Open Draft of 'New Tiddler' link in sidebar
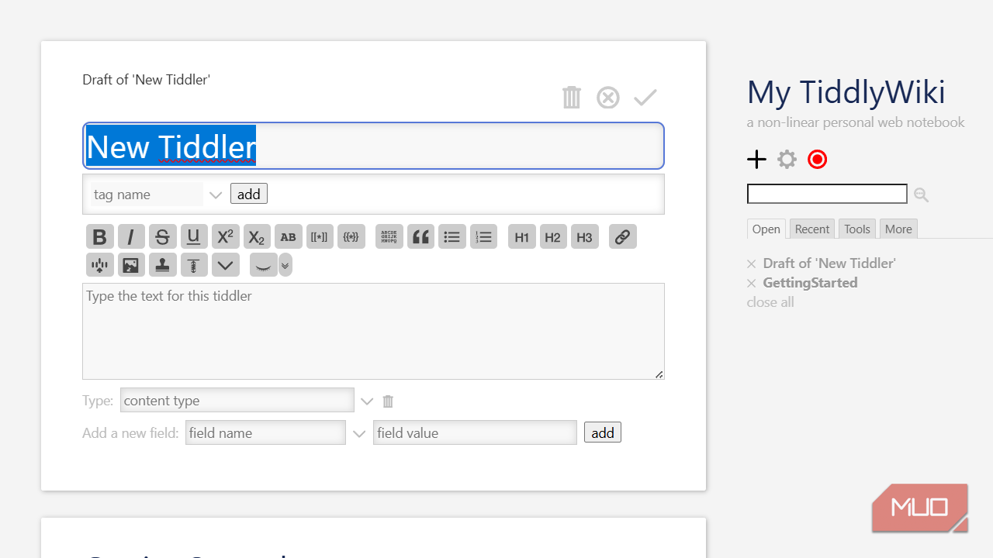This screenshot has width=993, height=558. coord(829,263)
